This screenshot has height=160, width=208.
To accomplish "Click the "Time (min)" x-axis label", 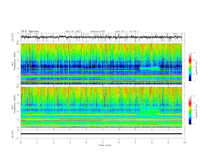I will point(105,145).
